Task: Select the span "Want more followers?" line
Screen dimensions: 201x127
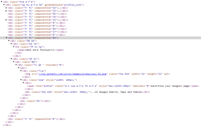Action: pyautogui.click(x=41, y=50)
